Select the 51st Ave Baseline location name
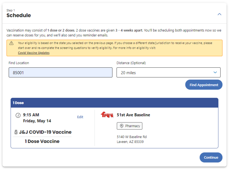This screenshot has height=169, width=229. click(133, 115)
